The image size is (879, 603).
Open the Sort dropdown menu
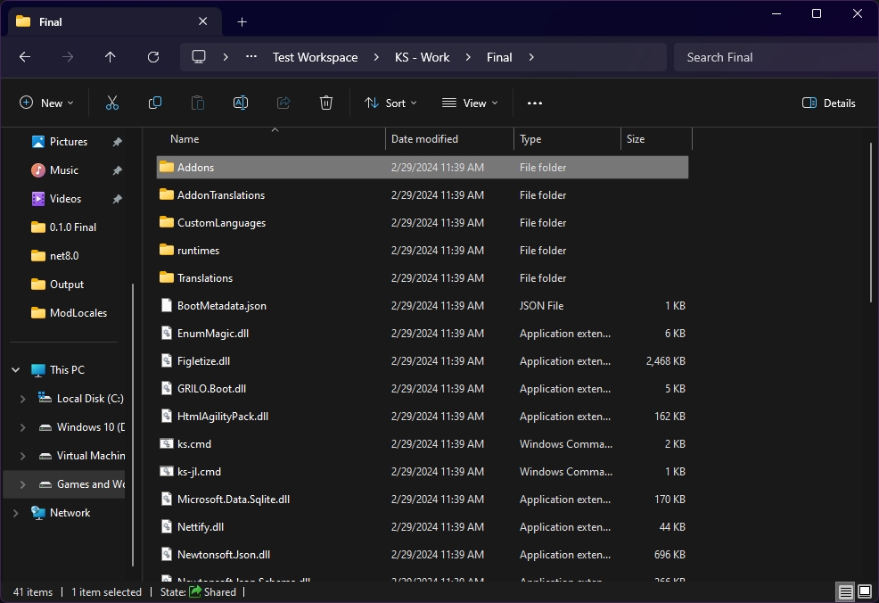[390, 103]
